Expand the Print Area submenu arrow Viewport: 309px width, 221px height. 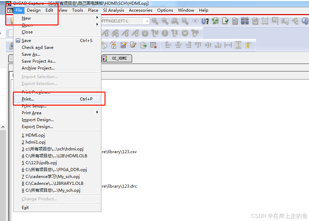click(97, 112)
